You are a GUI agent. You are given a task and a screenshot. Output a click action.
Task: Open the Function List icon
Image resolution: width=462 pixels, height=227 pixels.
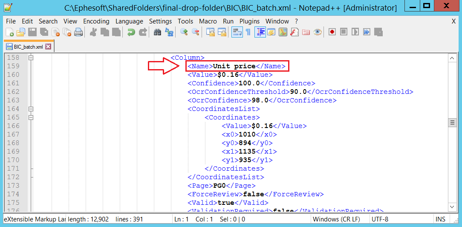pos(295,32)
